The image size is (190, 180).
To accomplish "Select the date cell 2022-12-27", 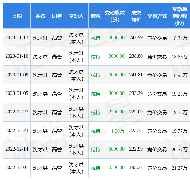I will click(x=17, y=112).
